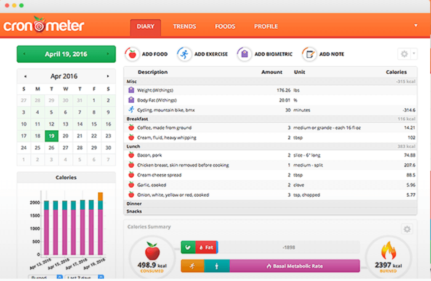Click the -1898 calorie progress bar

point(290,247)
